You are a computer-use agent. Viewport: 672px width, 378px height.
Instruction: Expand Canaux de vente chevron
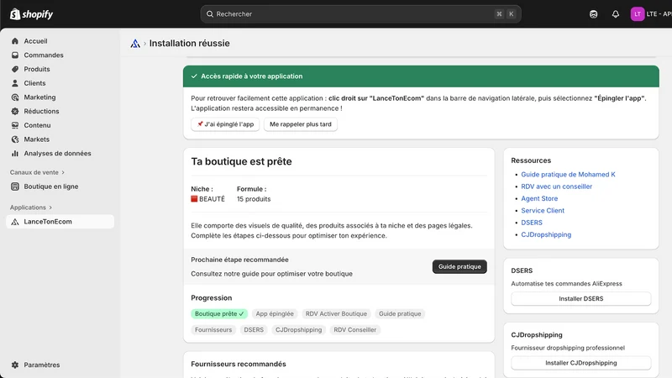(x=63, y=172)
